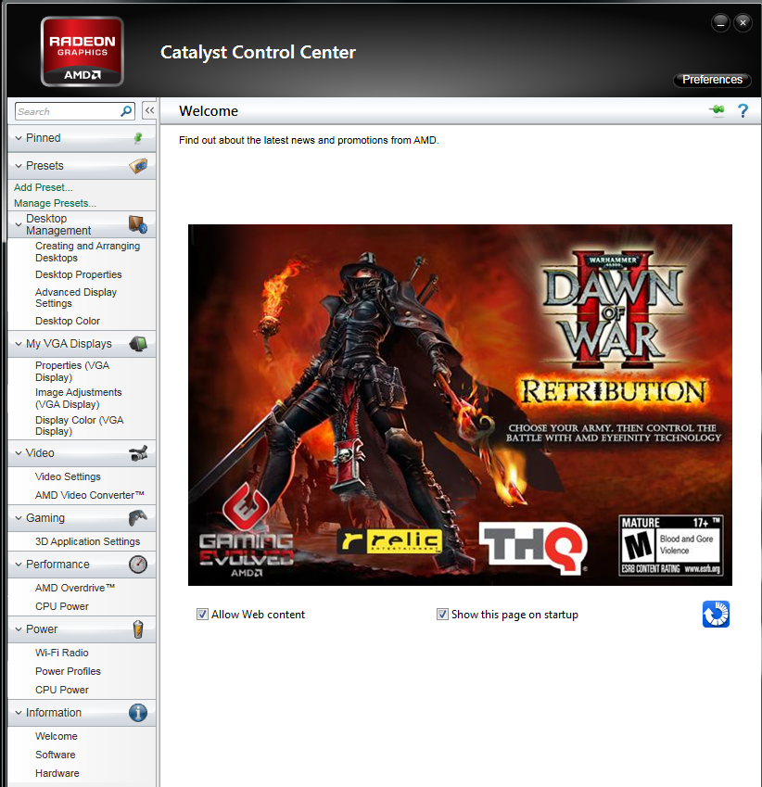Click the Gaming gamepad icon
Image resolution: width=762 pixels, height=787 pixels.
138,517
